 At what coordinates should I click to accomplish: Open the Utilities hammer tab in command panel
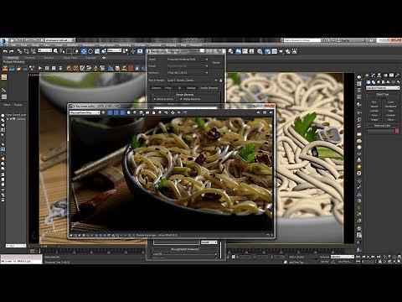click(397, 75)
